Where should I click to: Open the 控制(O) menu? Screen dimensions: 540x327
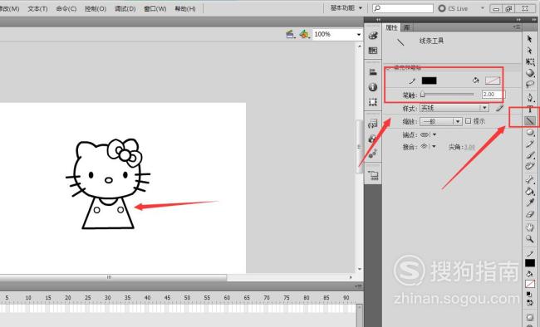tap(96, 8)
